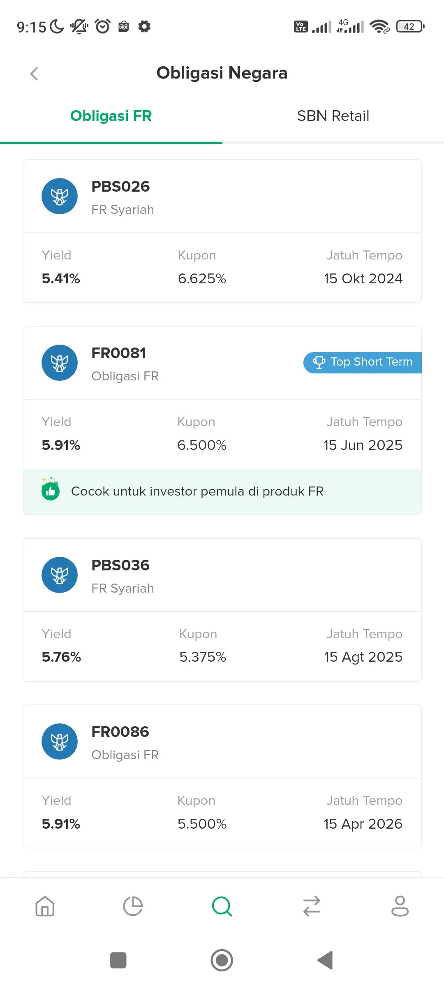Open the Home icon in bottom navigation

45,906
